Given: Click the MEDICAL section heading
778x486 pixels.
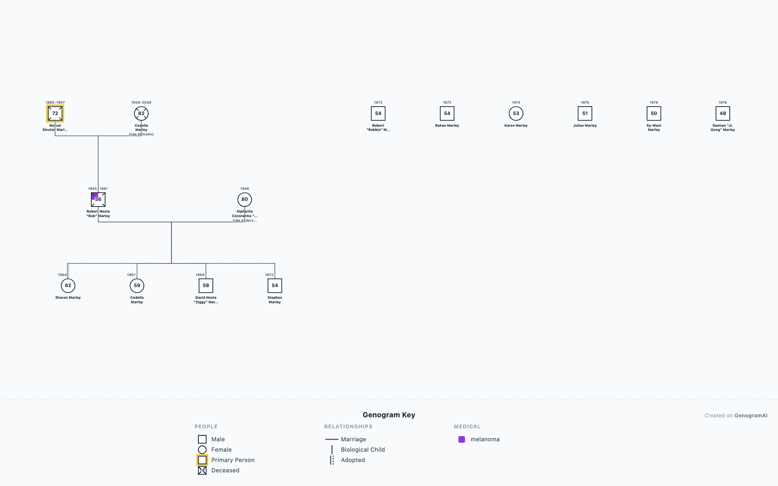Looking at the screenshot, I should point(467,426).
